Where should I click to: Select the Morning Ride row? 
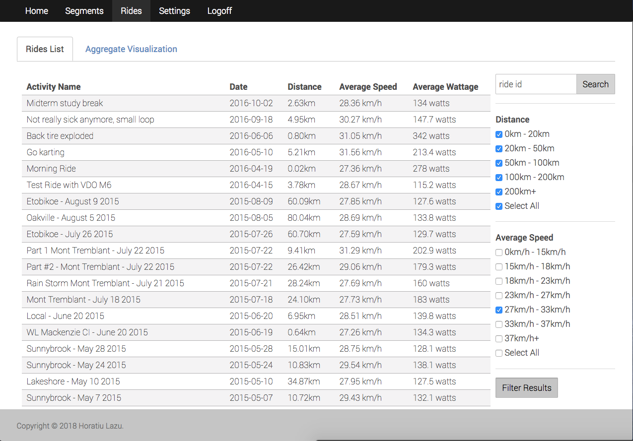pos(256,169)
